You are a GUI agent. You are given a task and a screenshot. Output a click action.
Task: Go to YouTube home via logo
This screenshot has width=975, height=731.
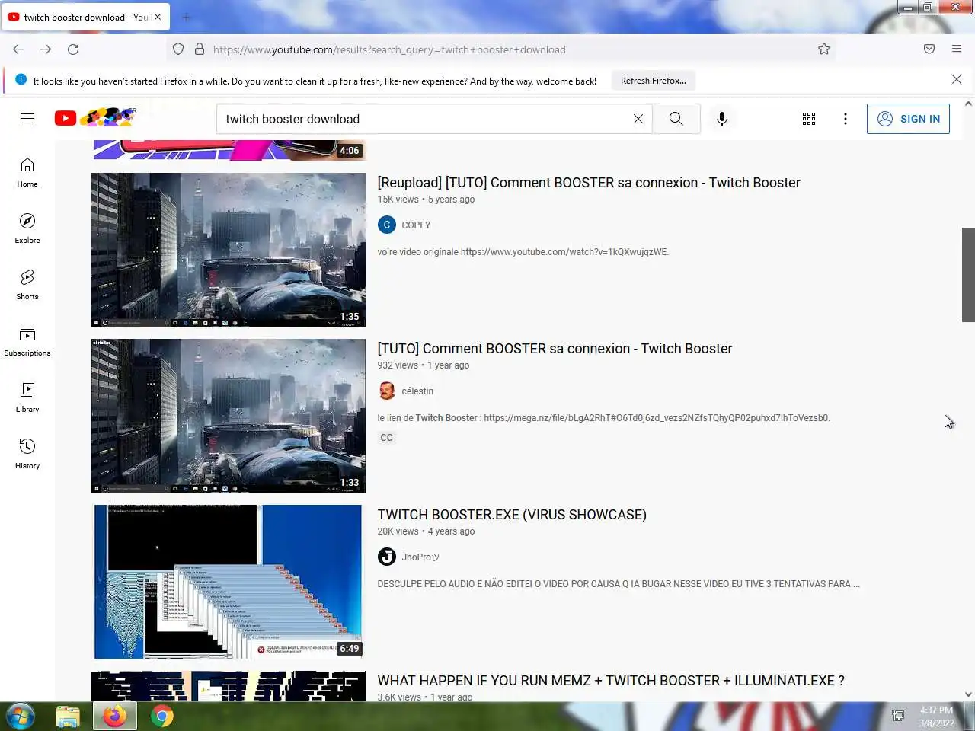click(95, 118)
